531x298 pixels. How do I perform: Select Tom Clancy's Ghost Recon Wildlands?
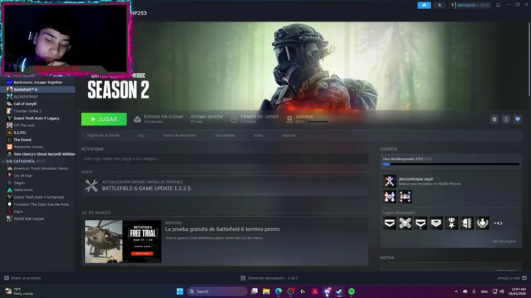pyautogui.click(x=38, y=154)
